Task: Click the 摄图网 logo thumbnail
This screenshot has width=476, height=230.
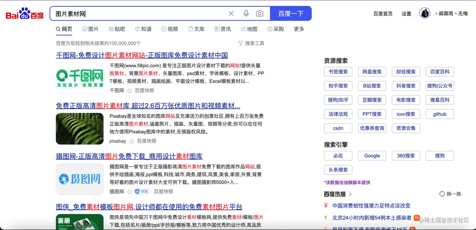Action: [80, 179]
